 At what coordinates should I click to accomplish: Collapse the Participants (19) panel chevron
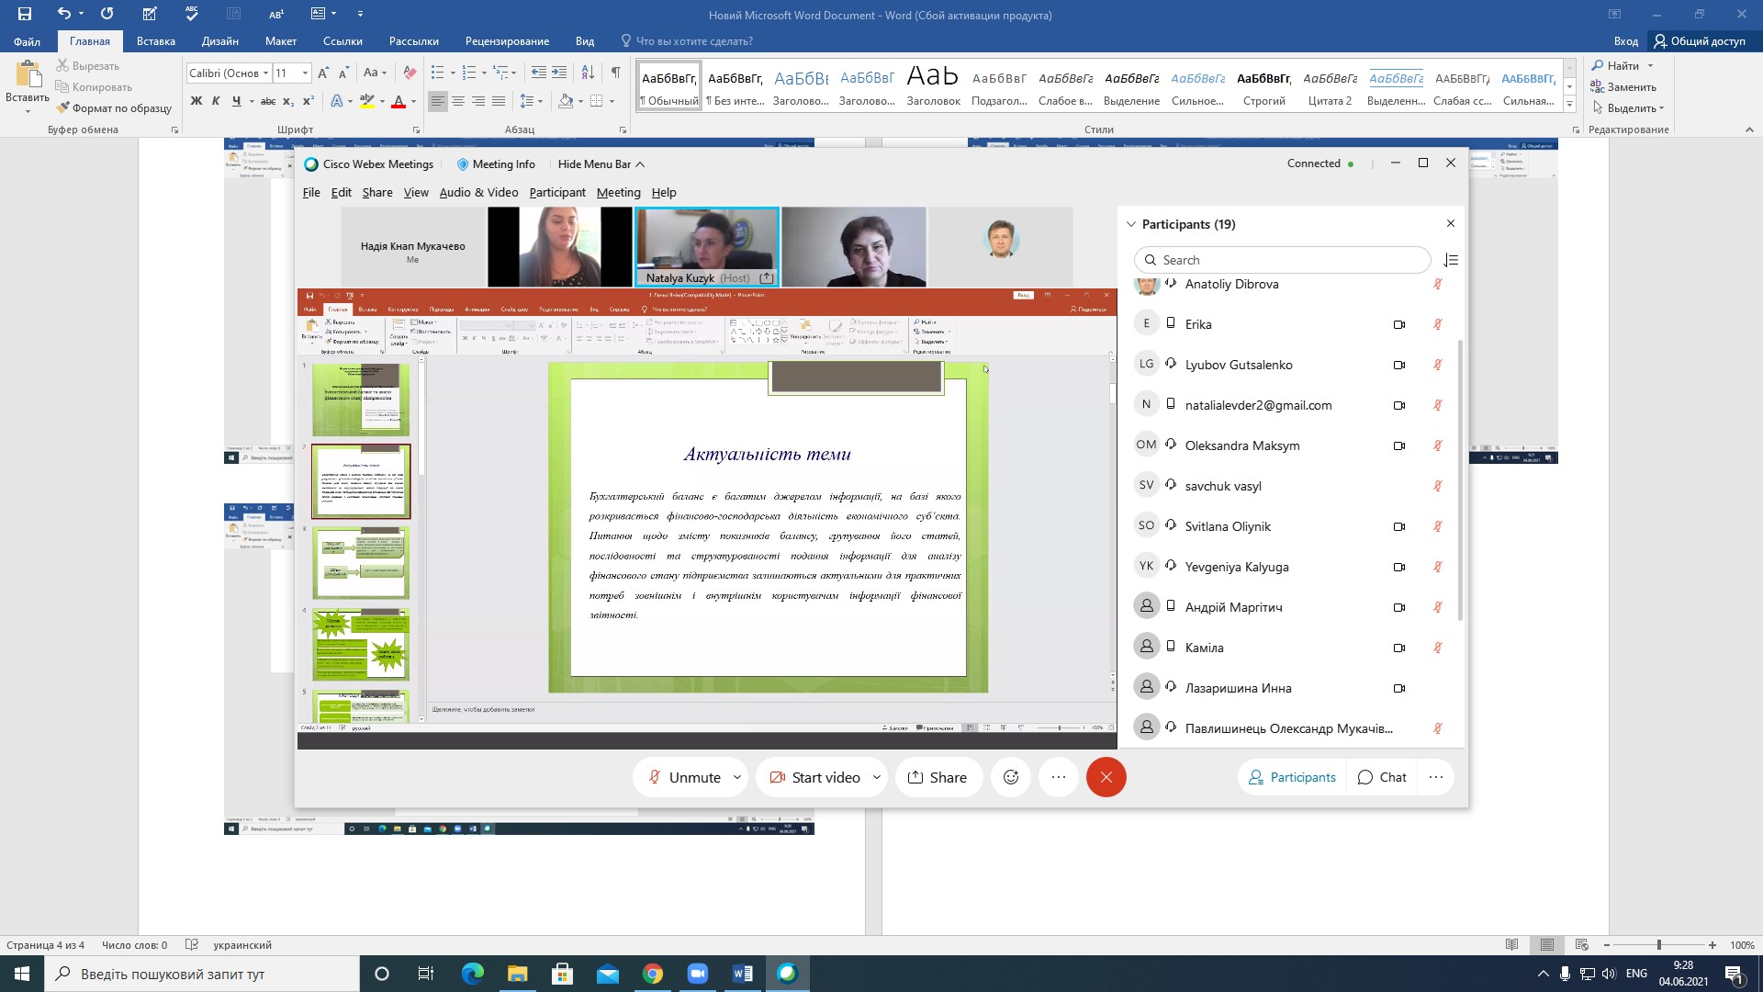[x=1131, y=224]
